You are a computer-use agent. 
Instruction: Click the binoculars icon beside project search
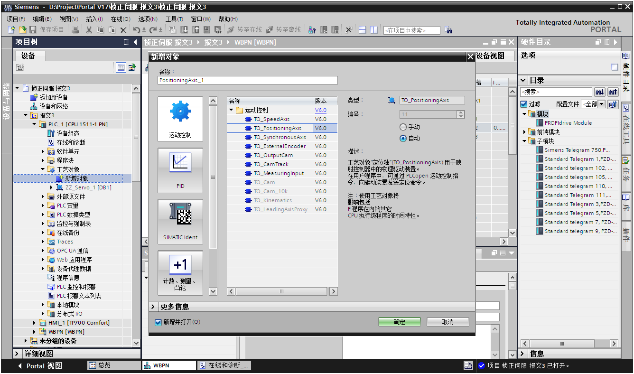point(449,30)
